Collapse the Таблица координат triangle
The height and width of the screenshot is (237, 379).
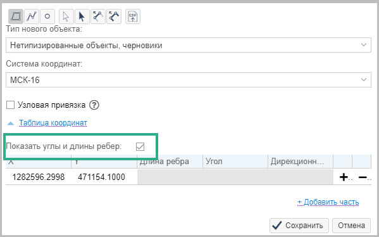point(11,124)
